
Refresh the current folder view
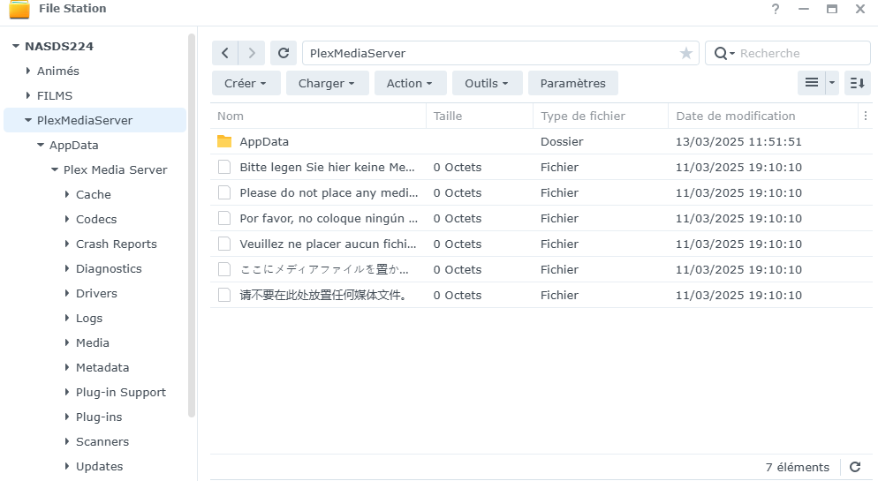(x=284, y=53)
